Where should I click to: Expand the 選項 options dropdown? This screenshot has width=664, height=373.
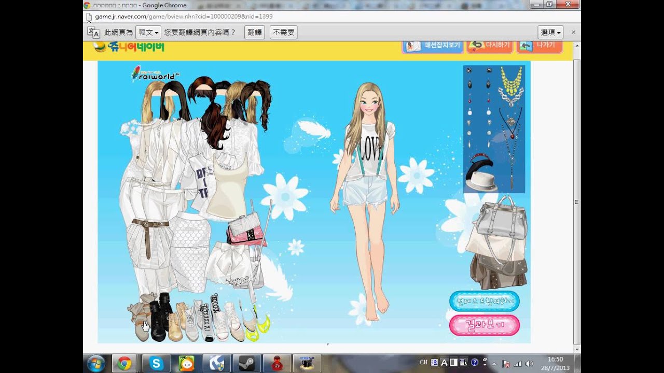click(x=550, y=32)
